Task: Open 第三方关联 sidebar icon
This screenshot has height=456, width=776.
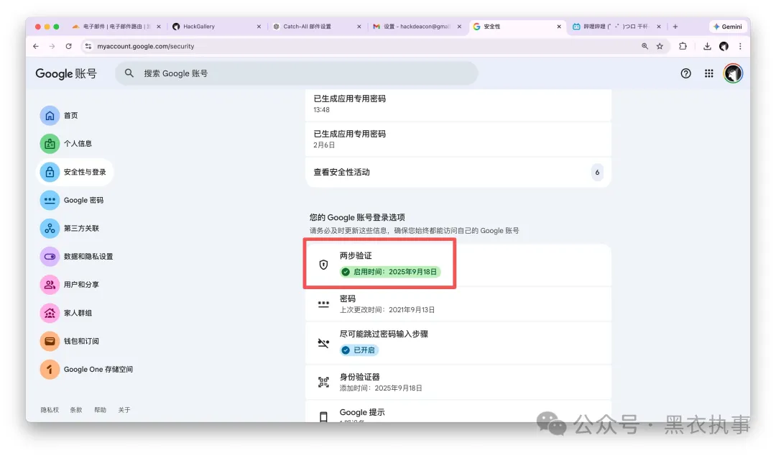Action: (50, 229)
